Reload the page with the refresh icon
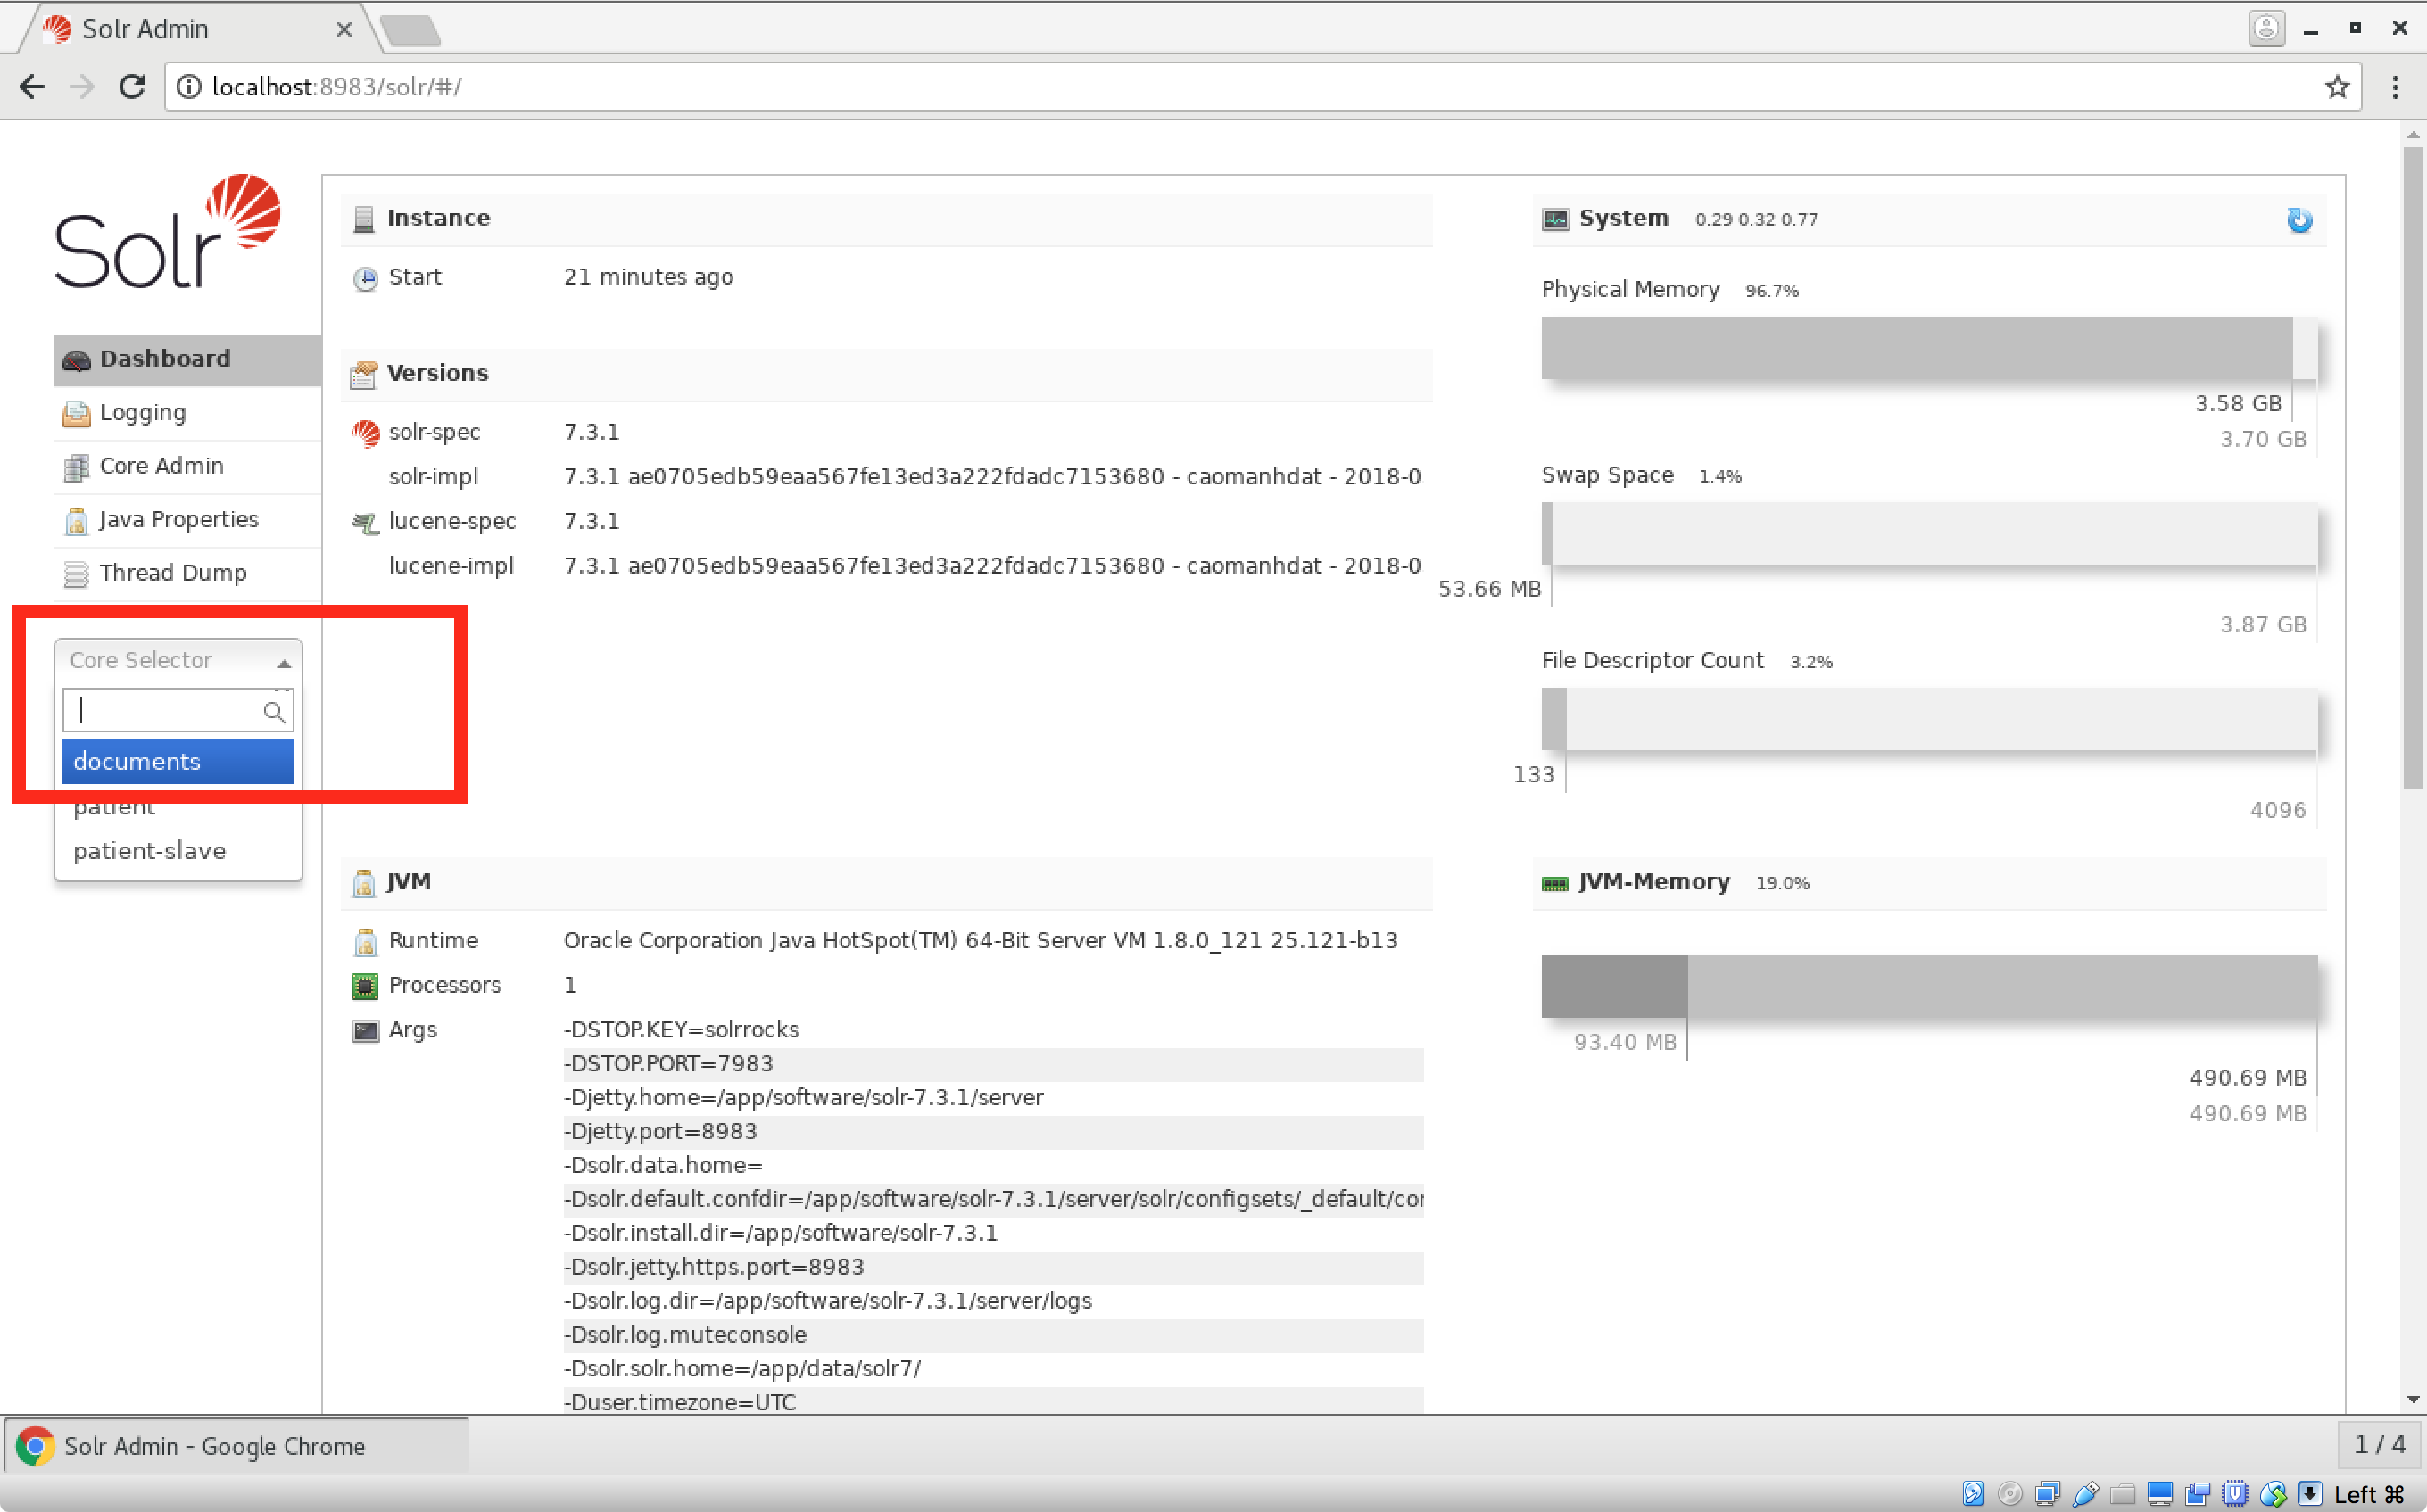This screenshot has height=1512, width=2427. click(x=132, y=87)
